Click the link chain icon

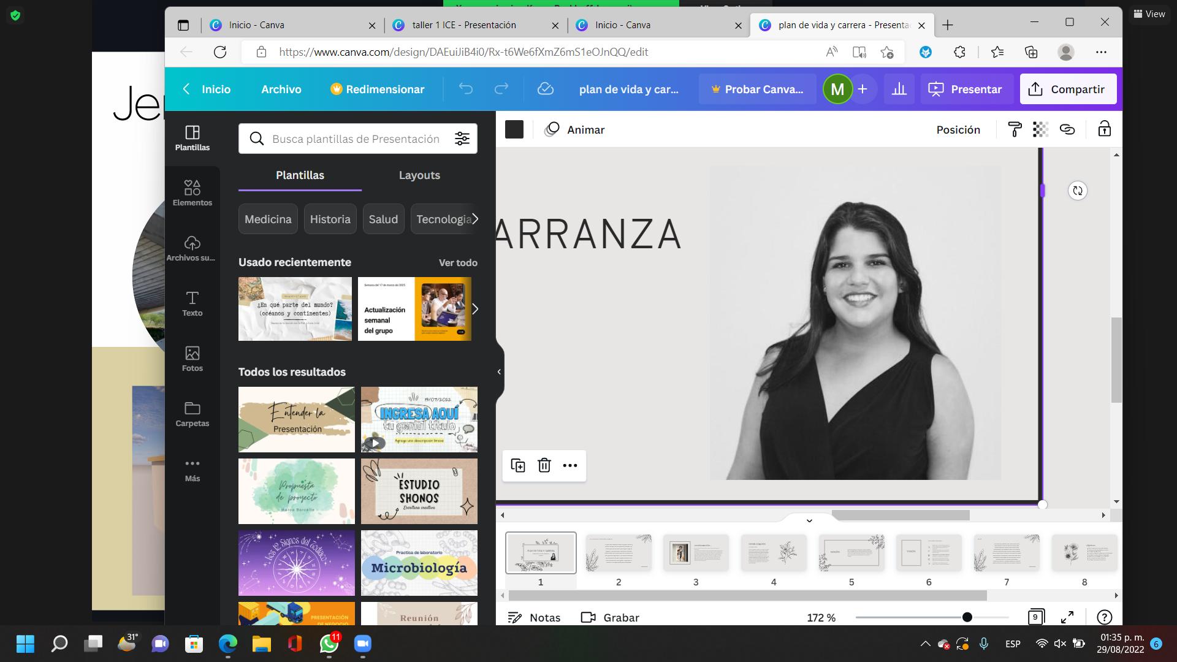pos(1067,129)
